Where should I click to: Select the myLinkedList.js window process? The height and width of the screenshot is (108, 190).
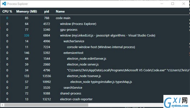[95, 35]
